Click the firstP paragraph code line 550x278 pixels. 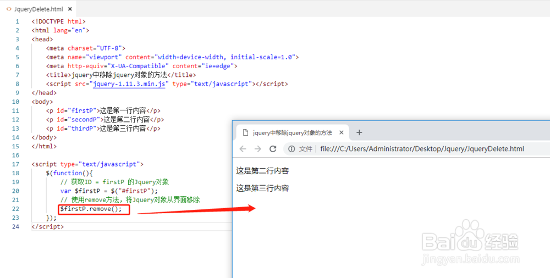pyautogui.click(x=103, y=111)
